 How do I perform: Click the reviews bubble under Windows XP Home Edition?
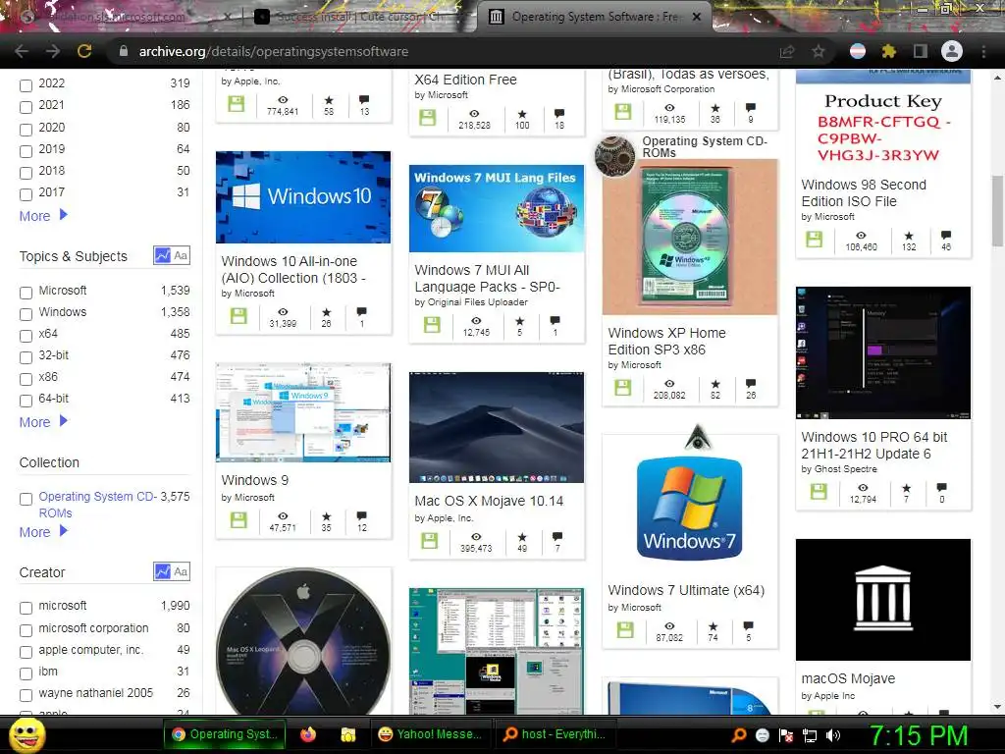pos(751,384)
